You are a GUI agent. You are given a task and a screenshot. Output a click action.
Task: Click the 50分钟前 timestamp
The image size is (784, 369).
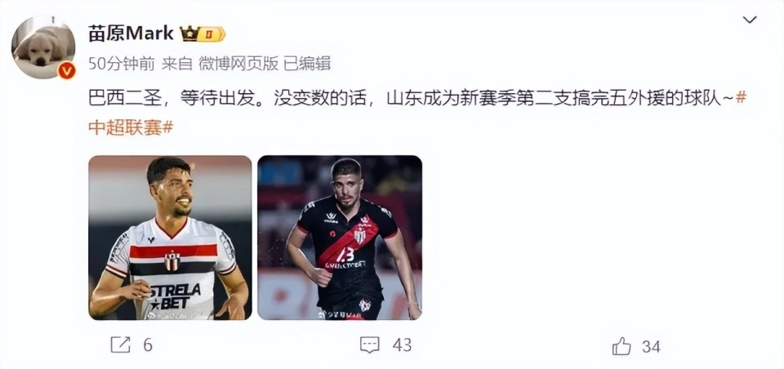pos(122,64)
